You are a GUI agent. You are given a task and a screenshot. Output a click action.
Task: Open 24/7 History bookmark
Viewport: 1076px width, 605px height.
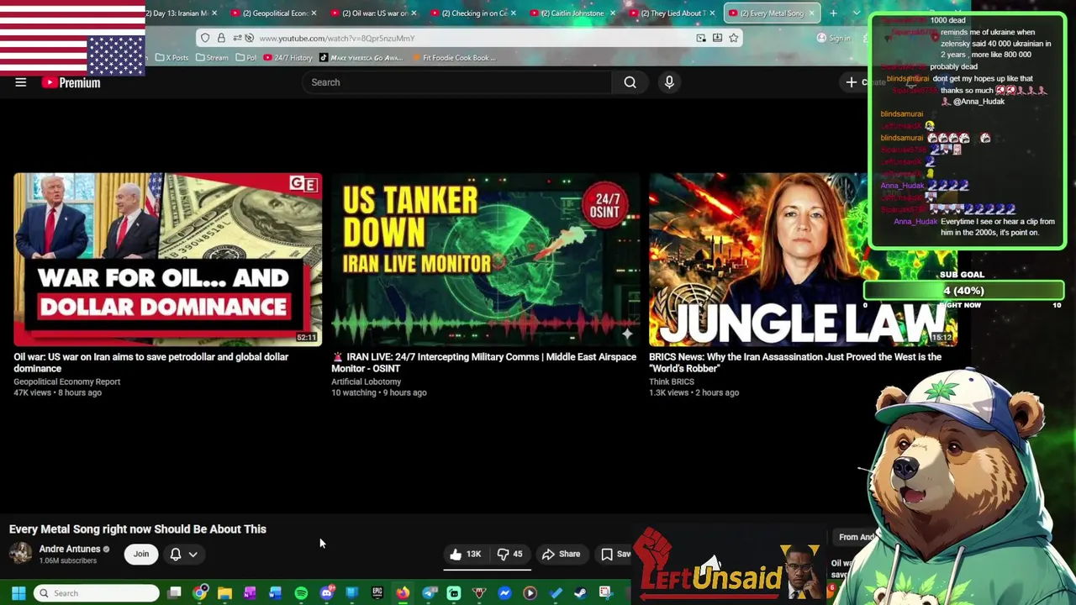tap(287, 58)
